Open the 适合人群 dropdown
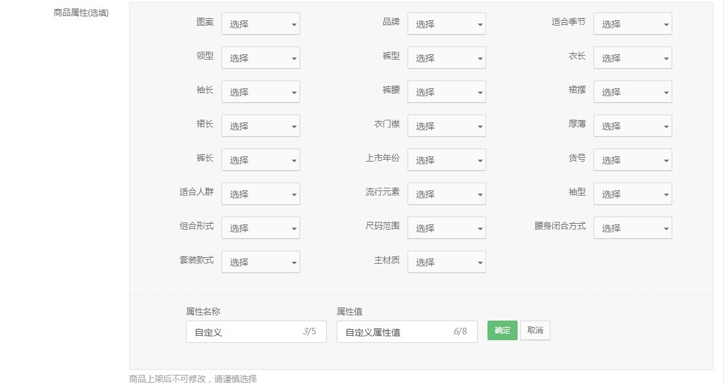Screen dimensions: 724x386 pos(260,194)
